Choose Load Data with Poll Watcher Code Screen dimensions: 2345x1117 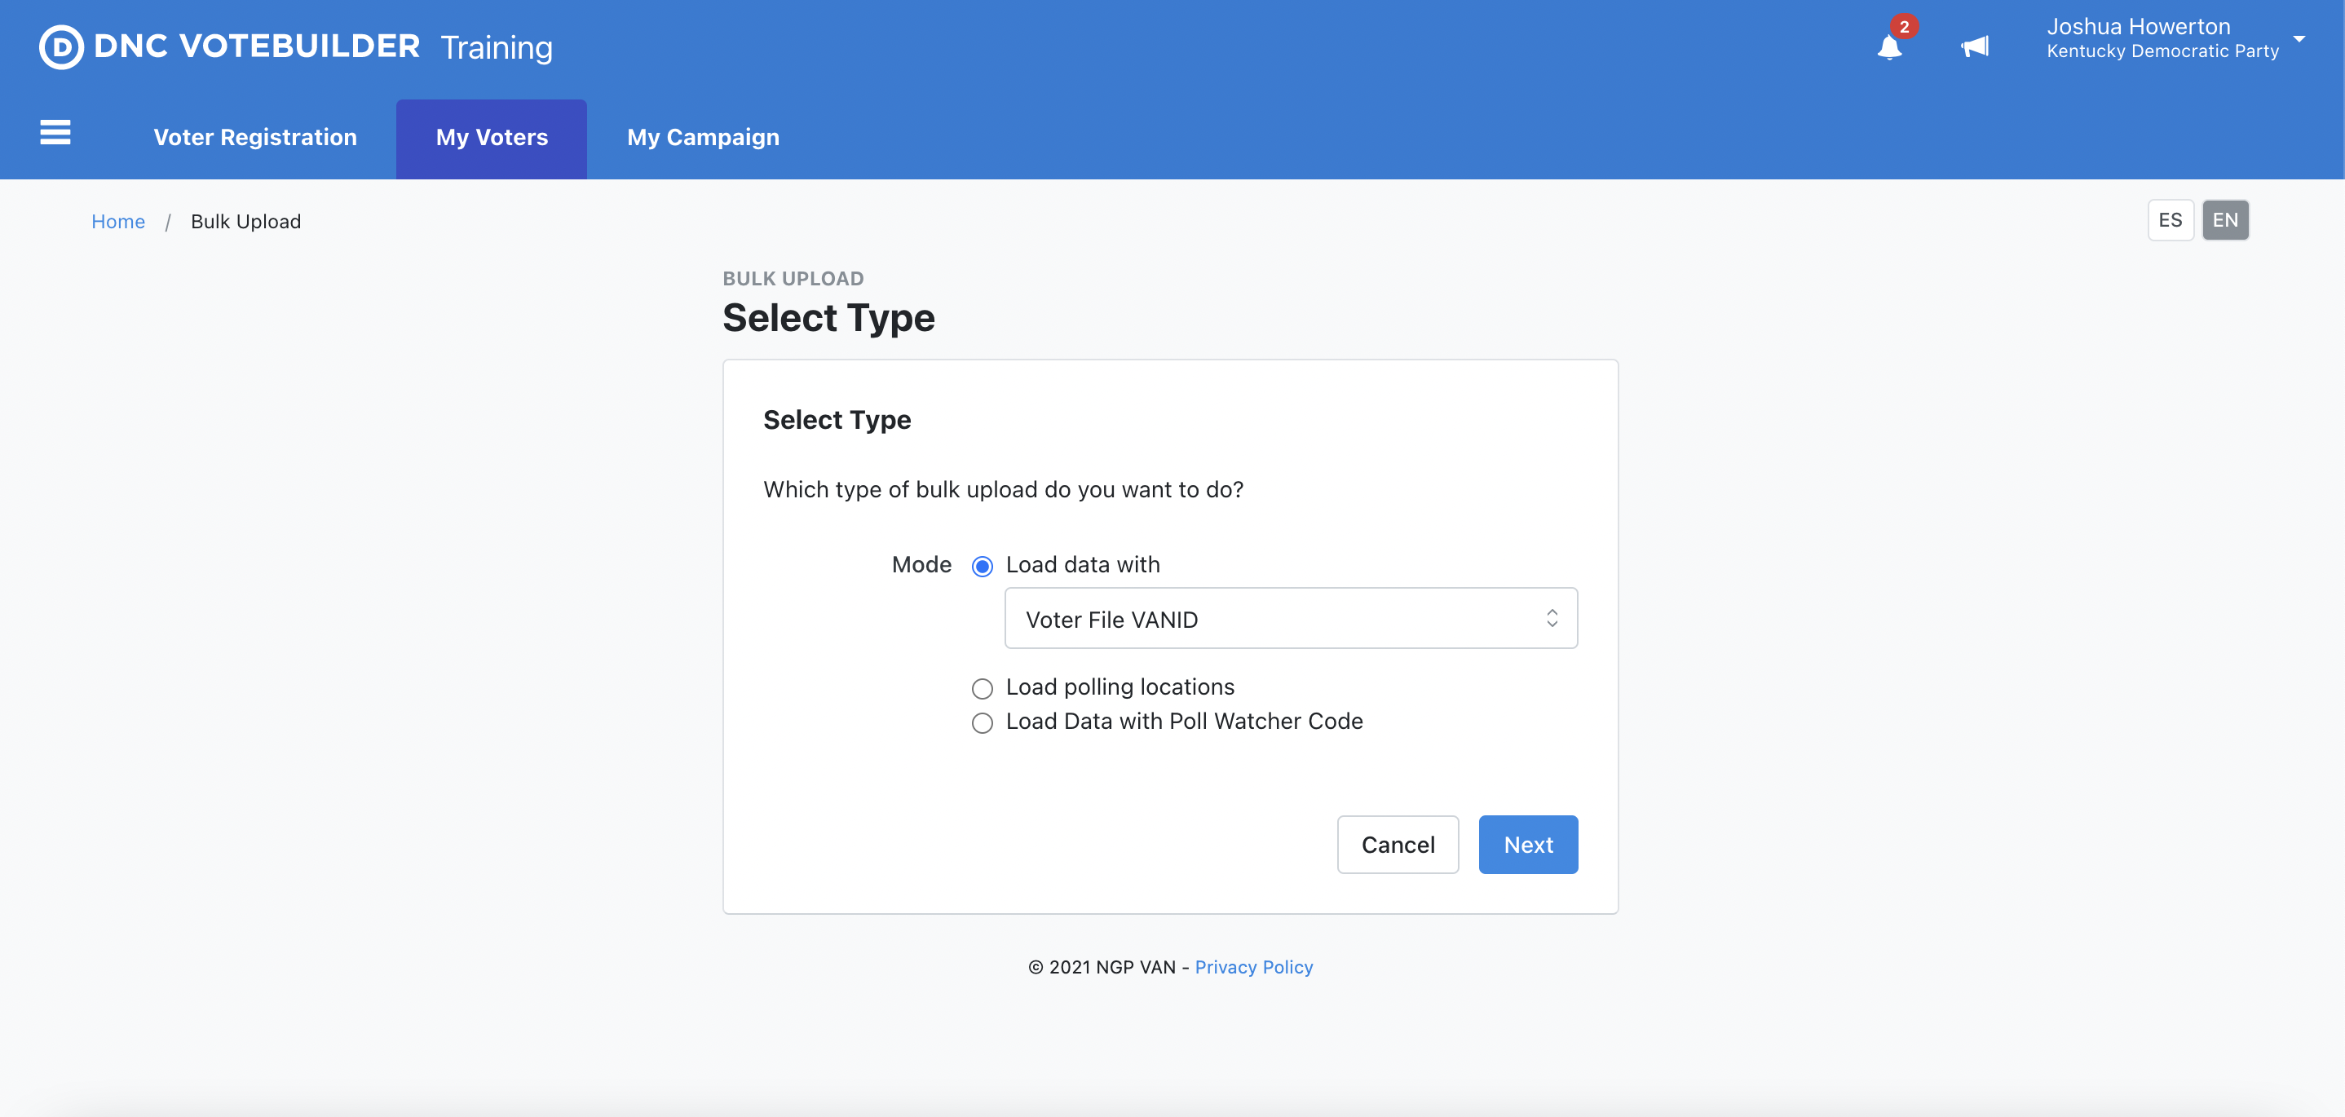(982, 723)
